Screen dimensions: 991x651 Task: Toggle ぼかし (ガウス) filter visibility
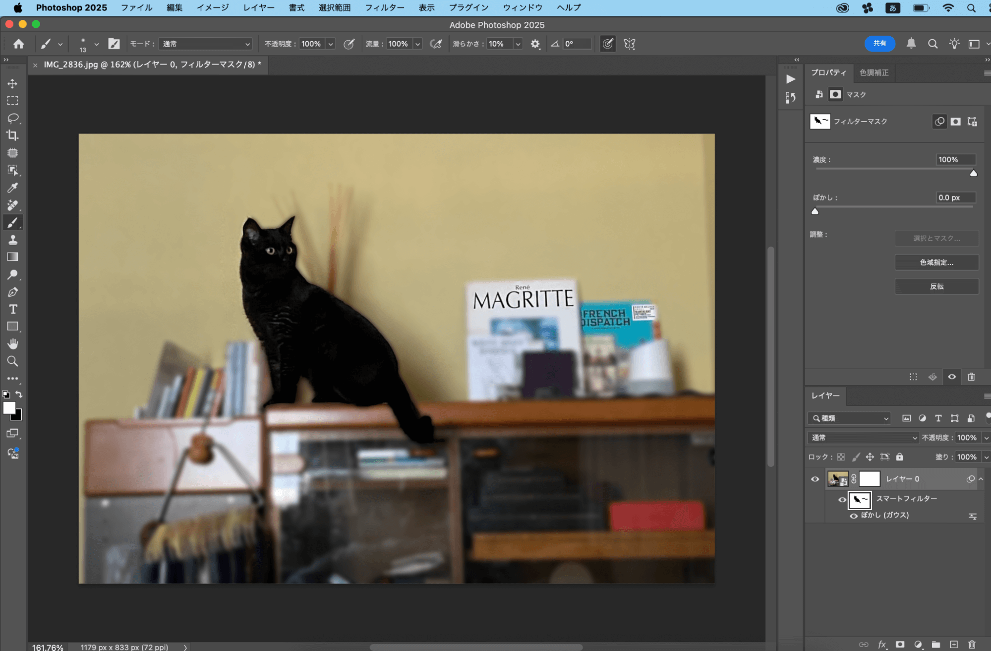(854, 516)
